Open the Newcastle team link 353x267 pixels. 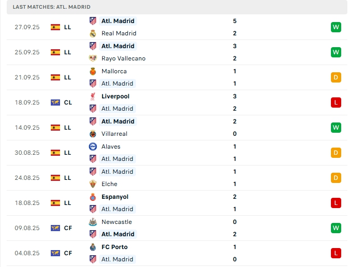click(x=116, y=222)
